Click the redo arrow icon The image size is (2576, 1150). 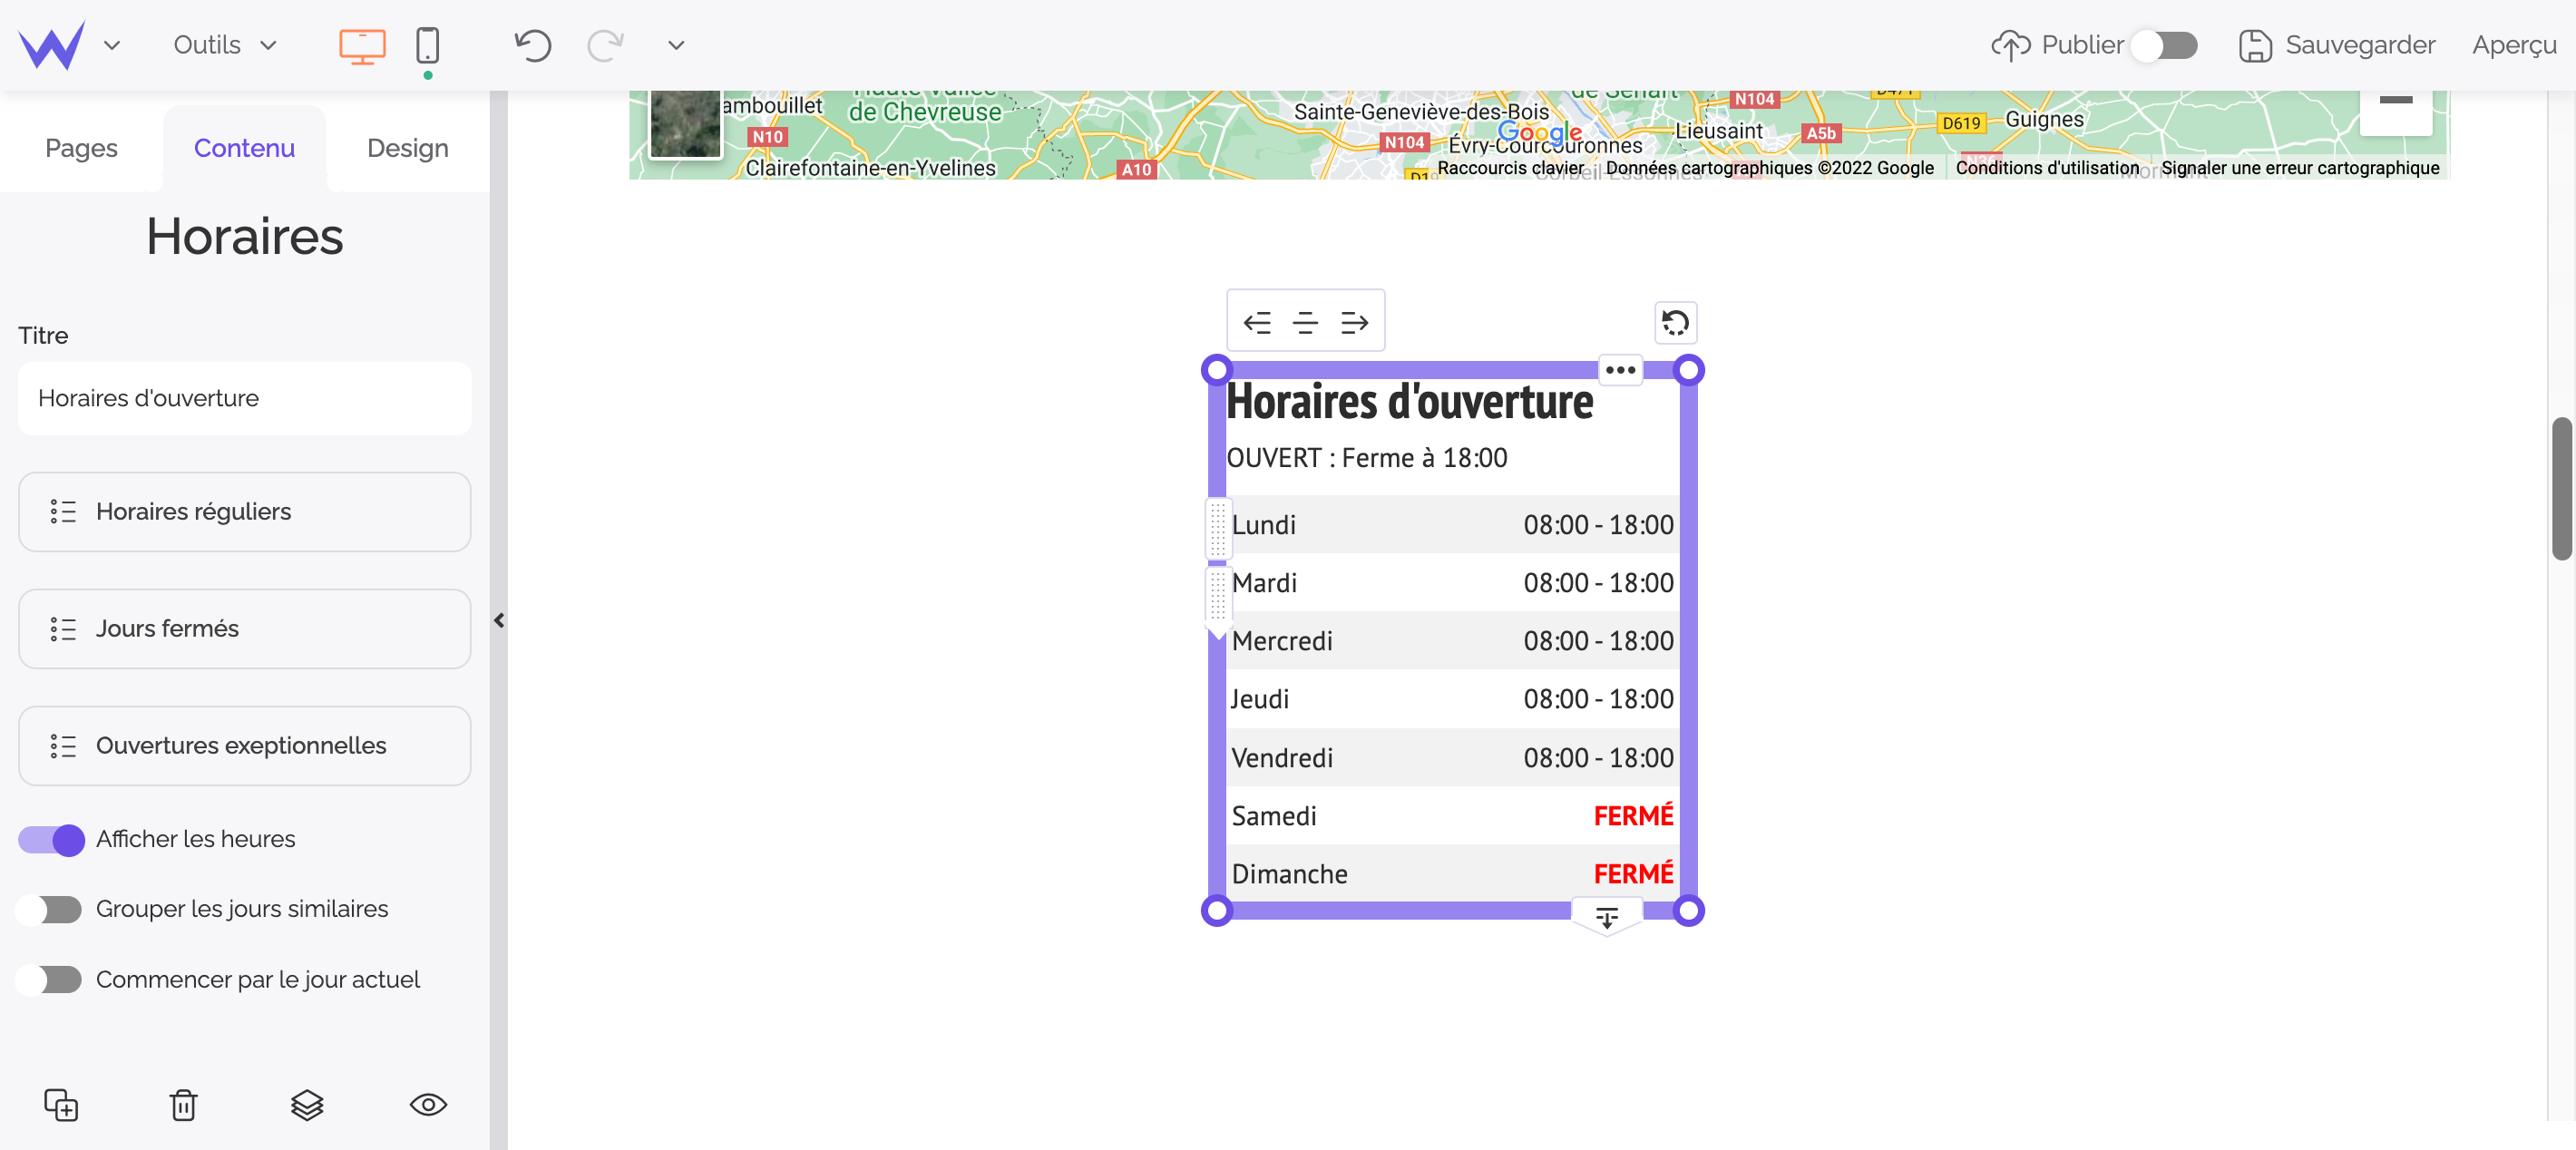coord(605,43)
